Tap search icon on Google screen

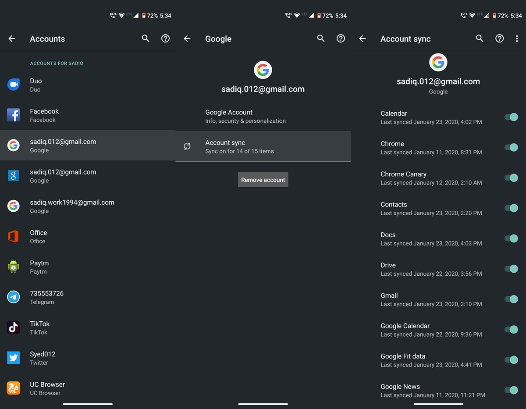[x=321, y=39]
